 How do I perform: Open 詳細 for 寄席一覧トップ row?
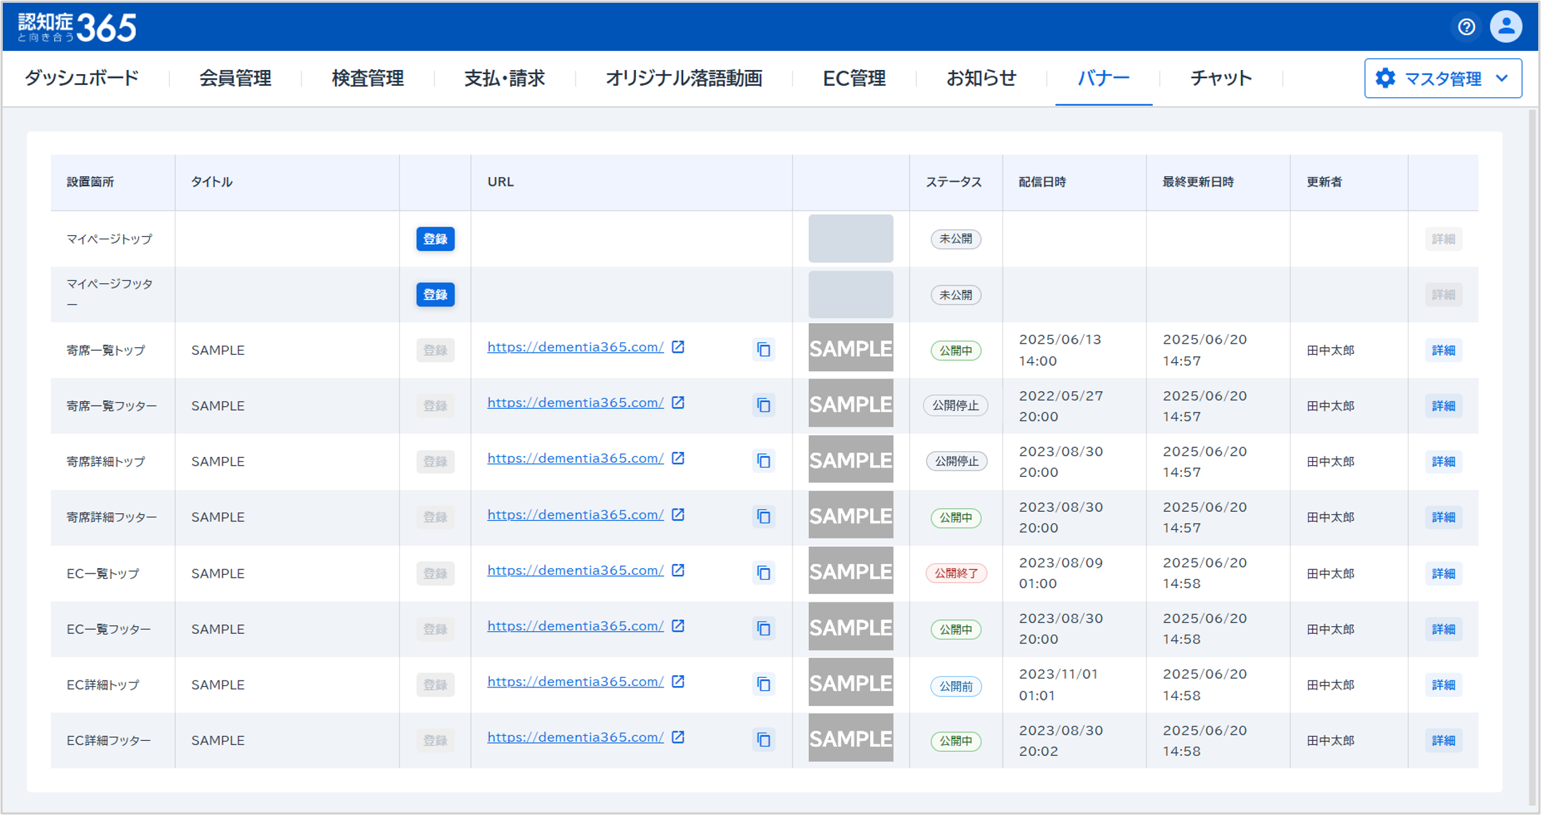pyautogui.click(x=1443, y=350)
